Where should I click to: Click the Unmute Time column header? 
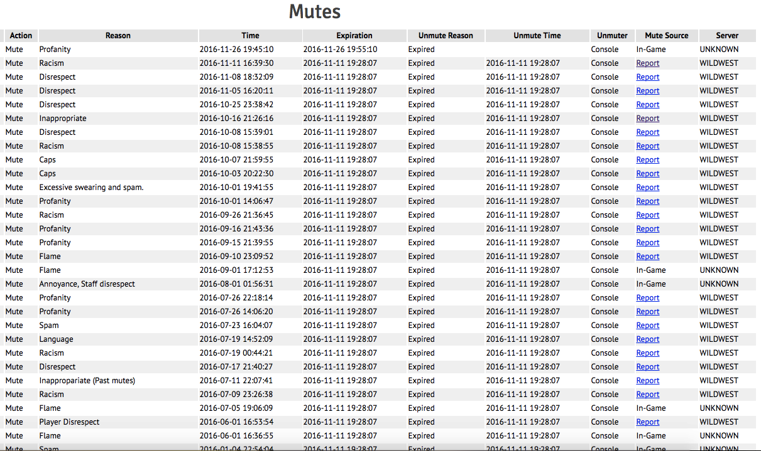(x=537, y=36)
